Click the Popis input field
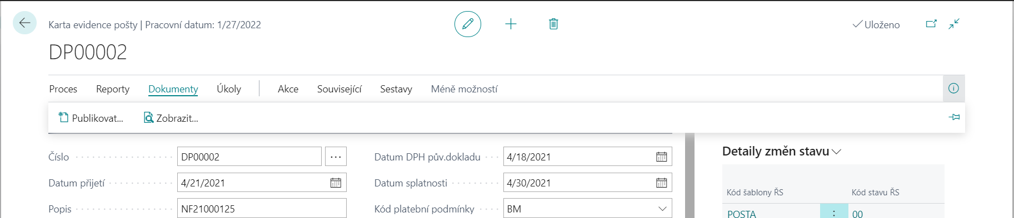The width and height of the screenshot is (1014, 218). click(262, 209)
